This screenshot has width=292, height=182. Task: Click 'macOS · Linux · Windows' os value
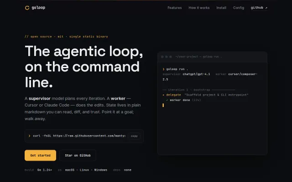point(86,170)
